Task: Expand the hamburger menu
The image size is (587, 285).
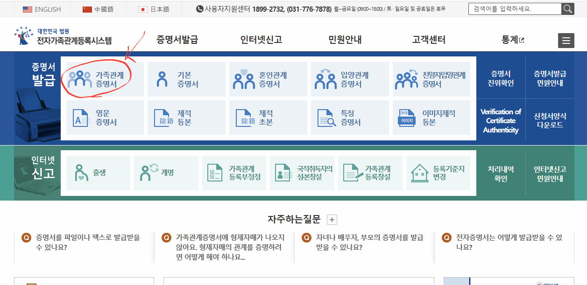Action: click(566, 40)
